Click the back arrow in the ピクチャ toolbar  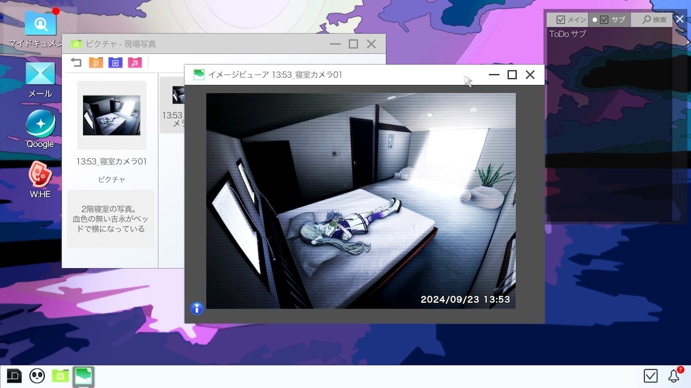click(x=76, y=63)
